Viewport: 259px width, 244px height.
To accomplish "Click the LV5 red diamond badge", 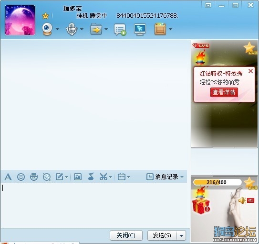I will point(201,45).
